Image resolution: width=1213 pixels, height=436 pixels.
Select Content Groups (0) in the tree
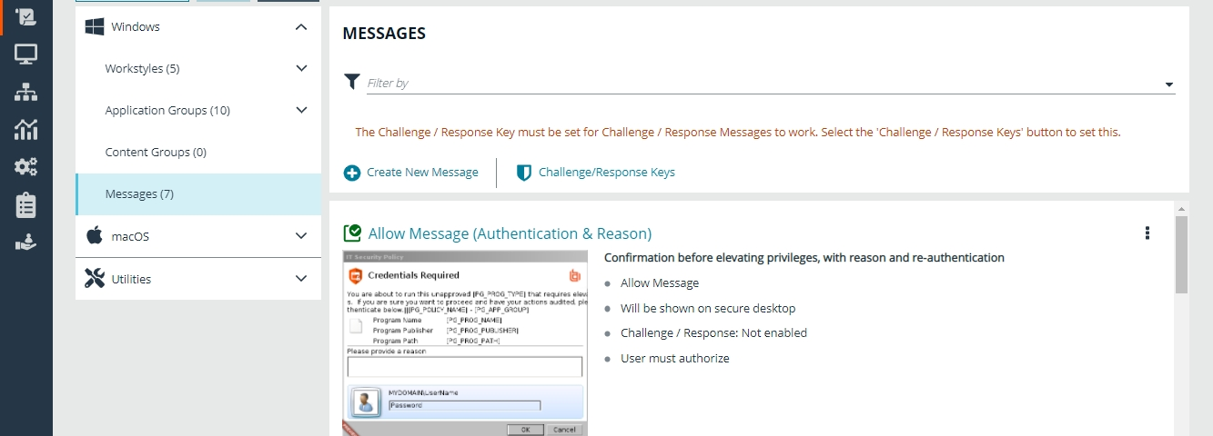click(x=156, y=153)
